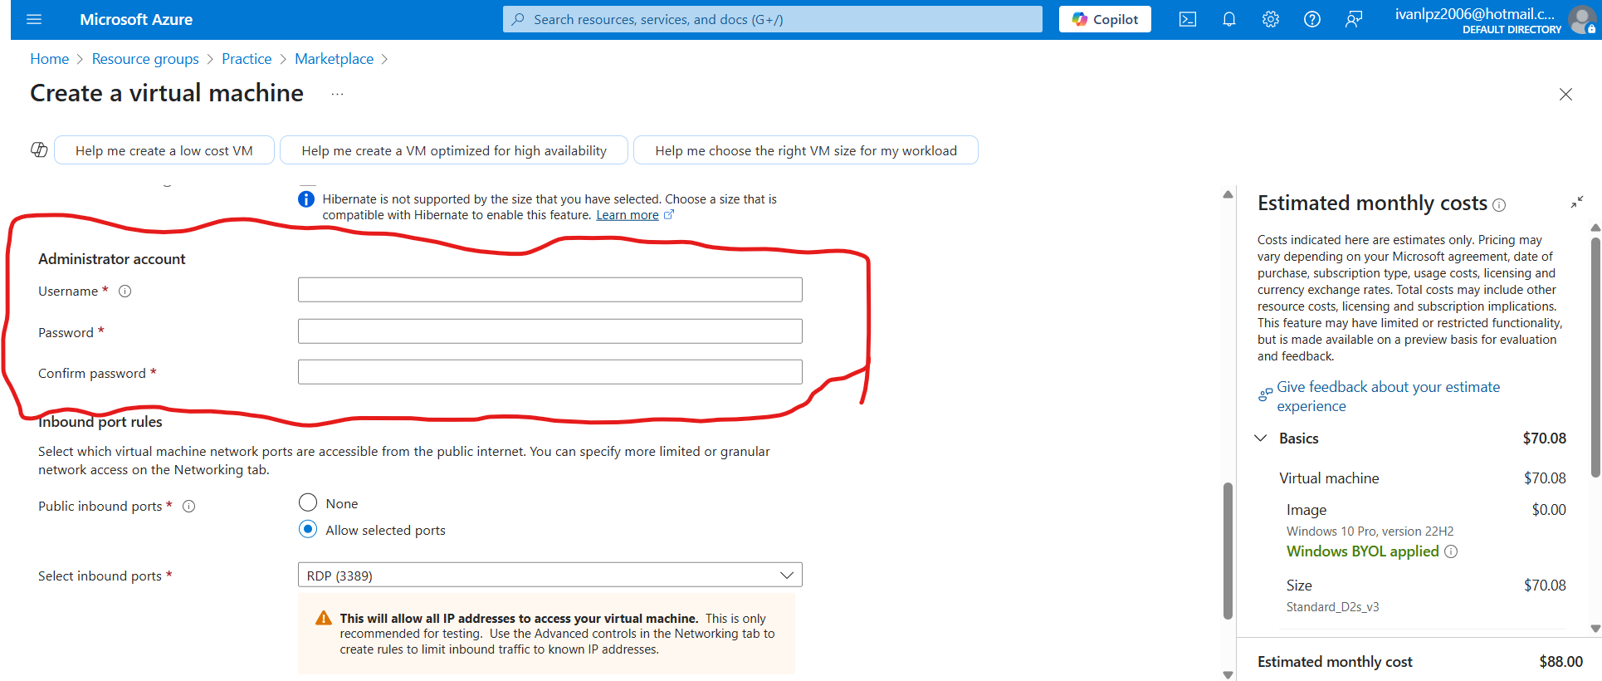Open the ellipsis menu beside the page title
Screen dimensions: 1602x681
[x=337, y=94]
